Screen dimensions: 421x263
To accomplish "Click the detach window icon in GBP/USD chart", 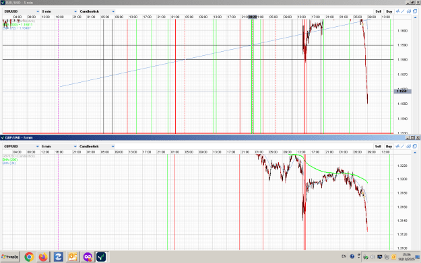I will click(x=415, y=147).
